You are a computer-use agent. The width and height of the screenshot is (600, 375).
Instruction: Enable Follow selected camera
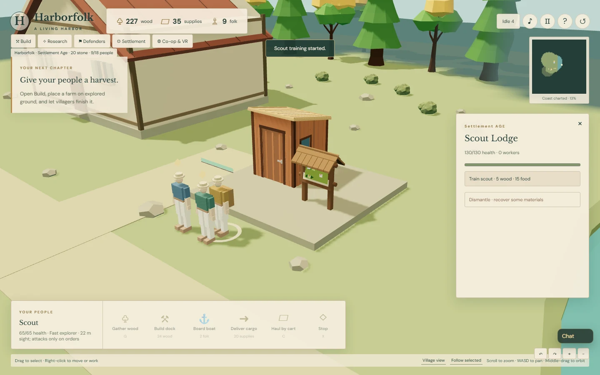tap(466, 360)
